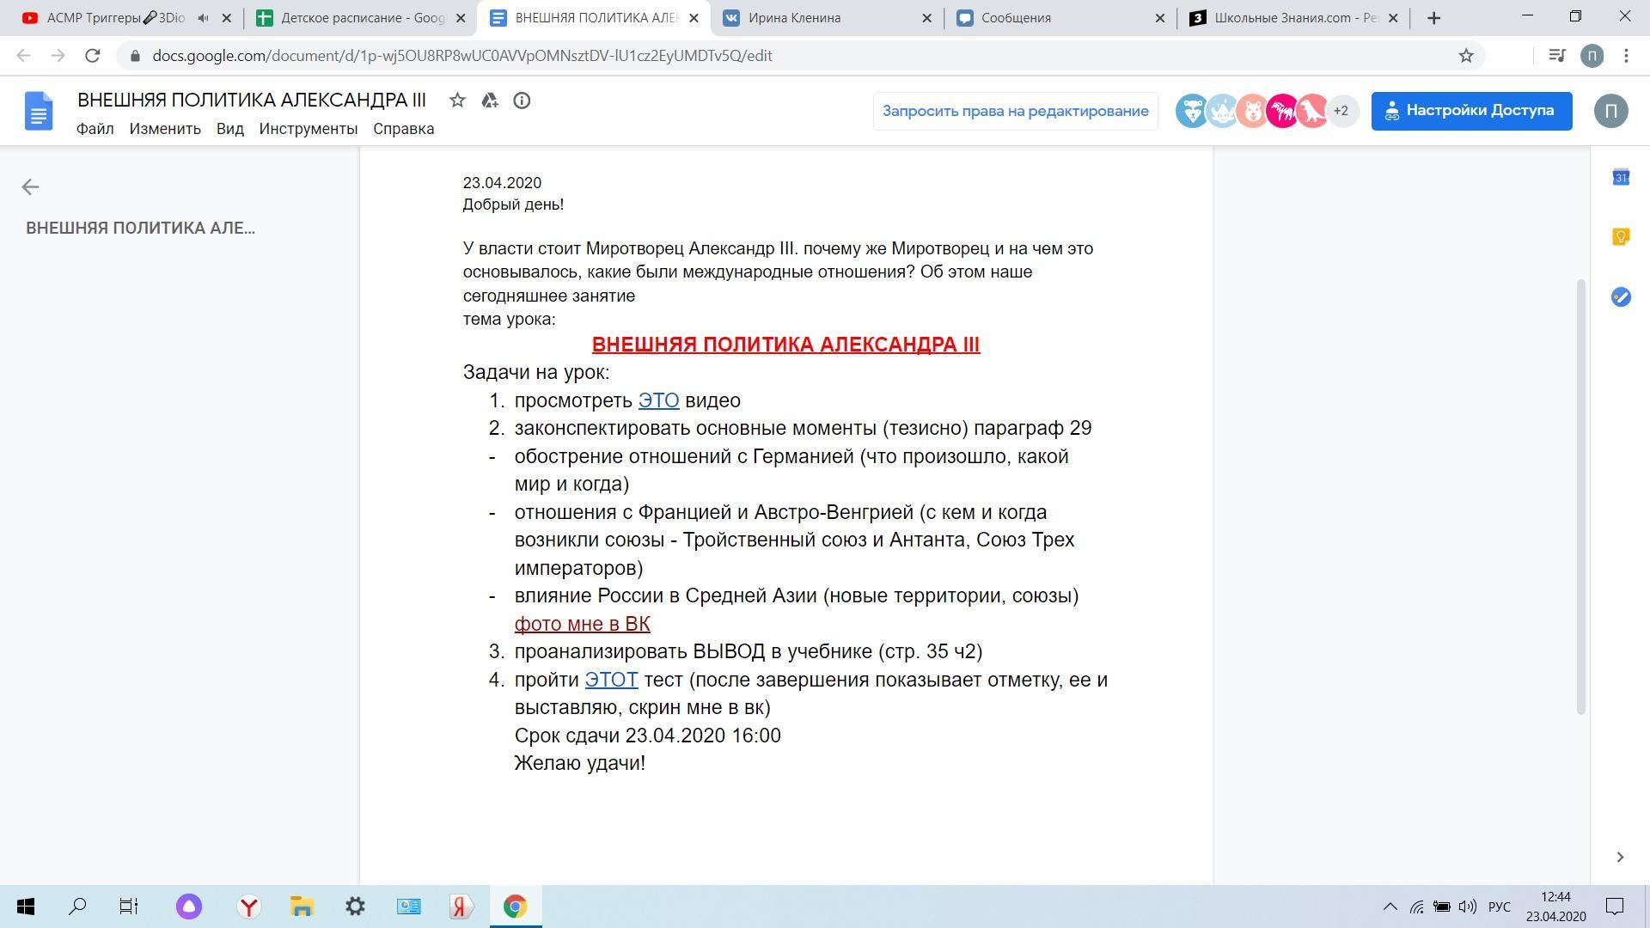Open the Chrome profile П icon
Image resolution: width=1650 pixels, height=928 pixels.
point(1592,55)
